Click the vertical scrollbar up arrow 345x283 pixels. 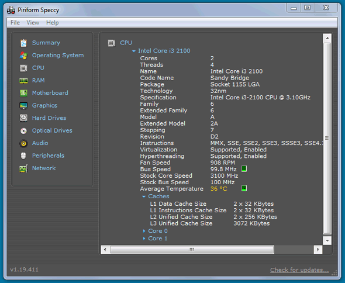(327, 38)
